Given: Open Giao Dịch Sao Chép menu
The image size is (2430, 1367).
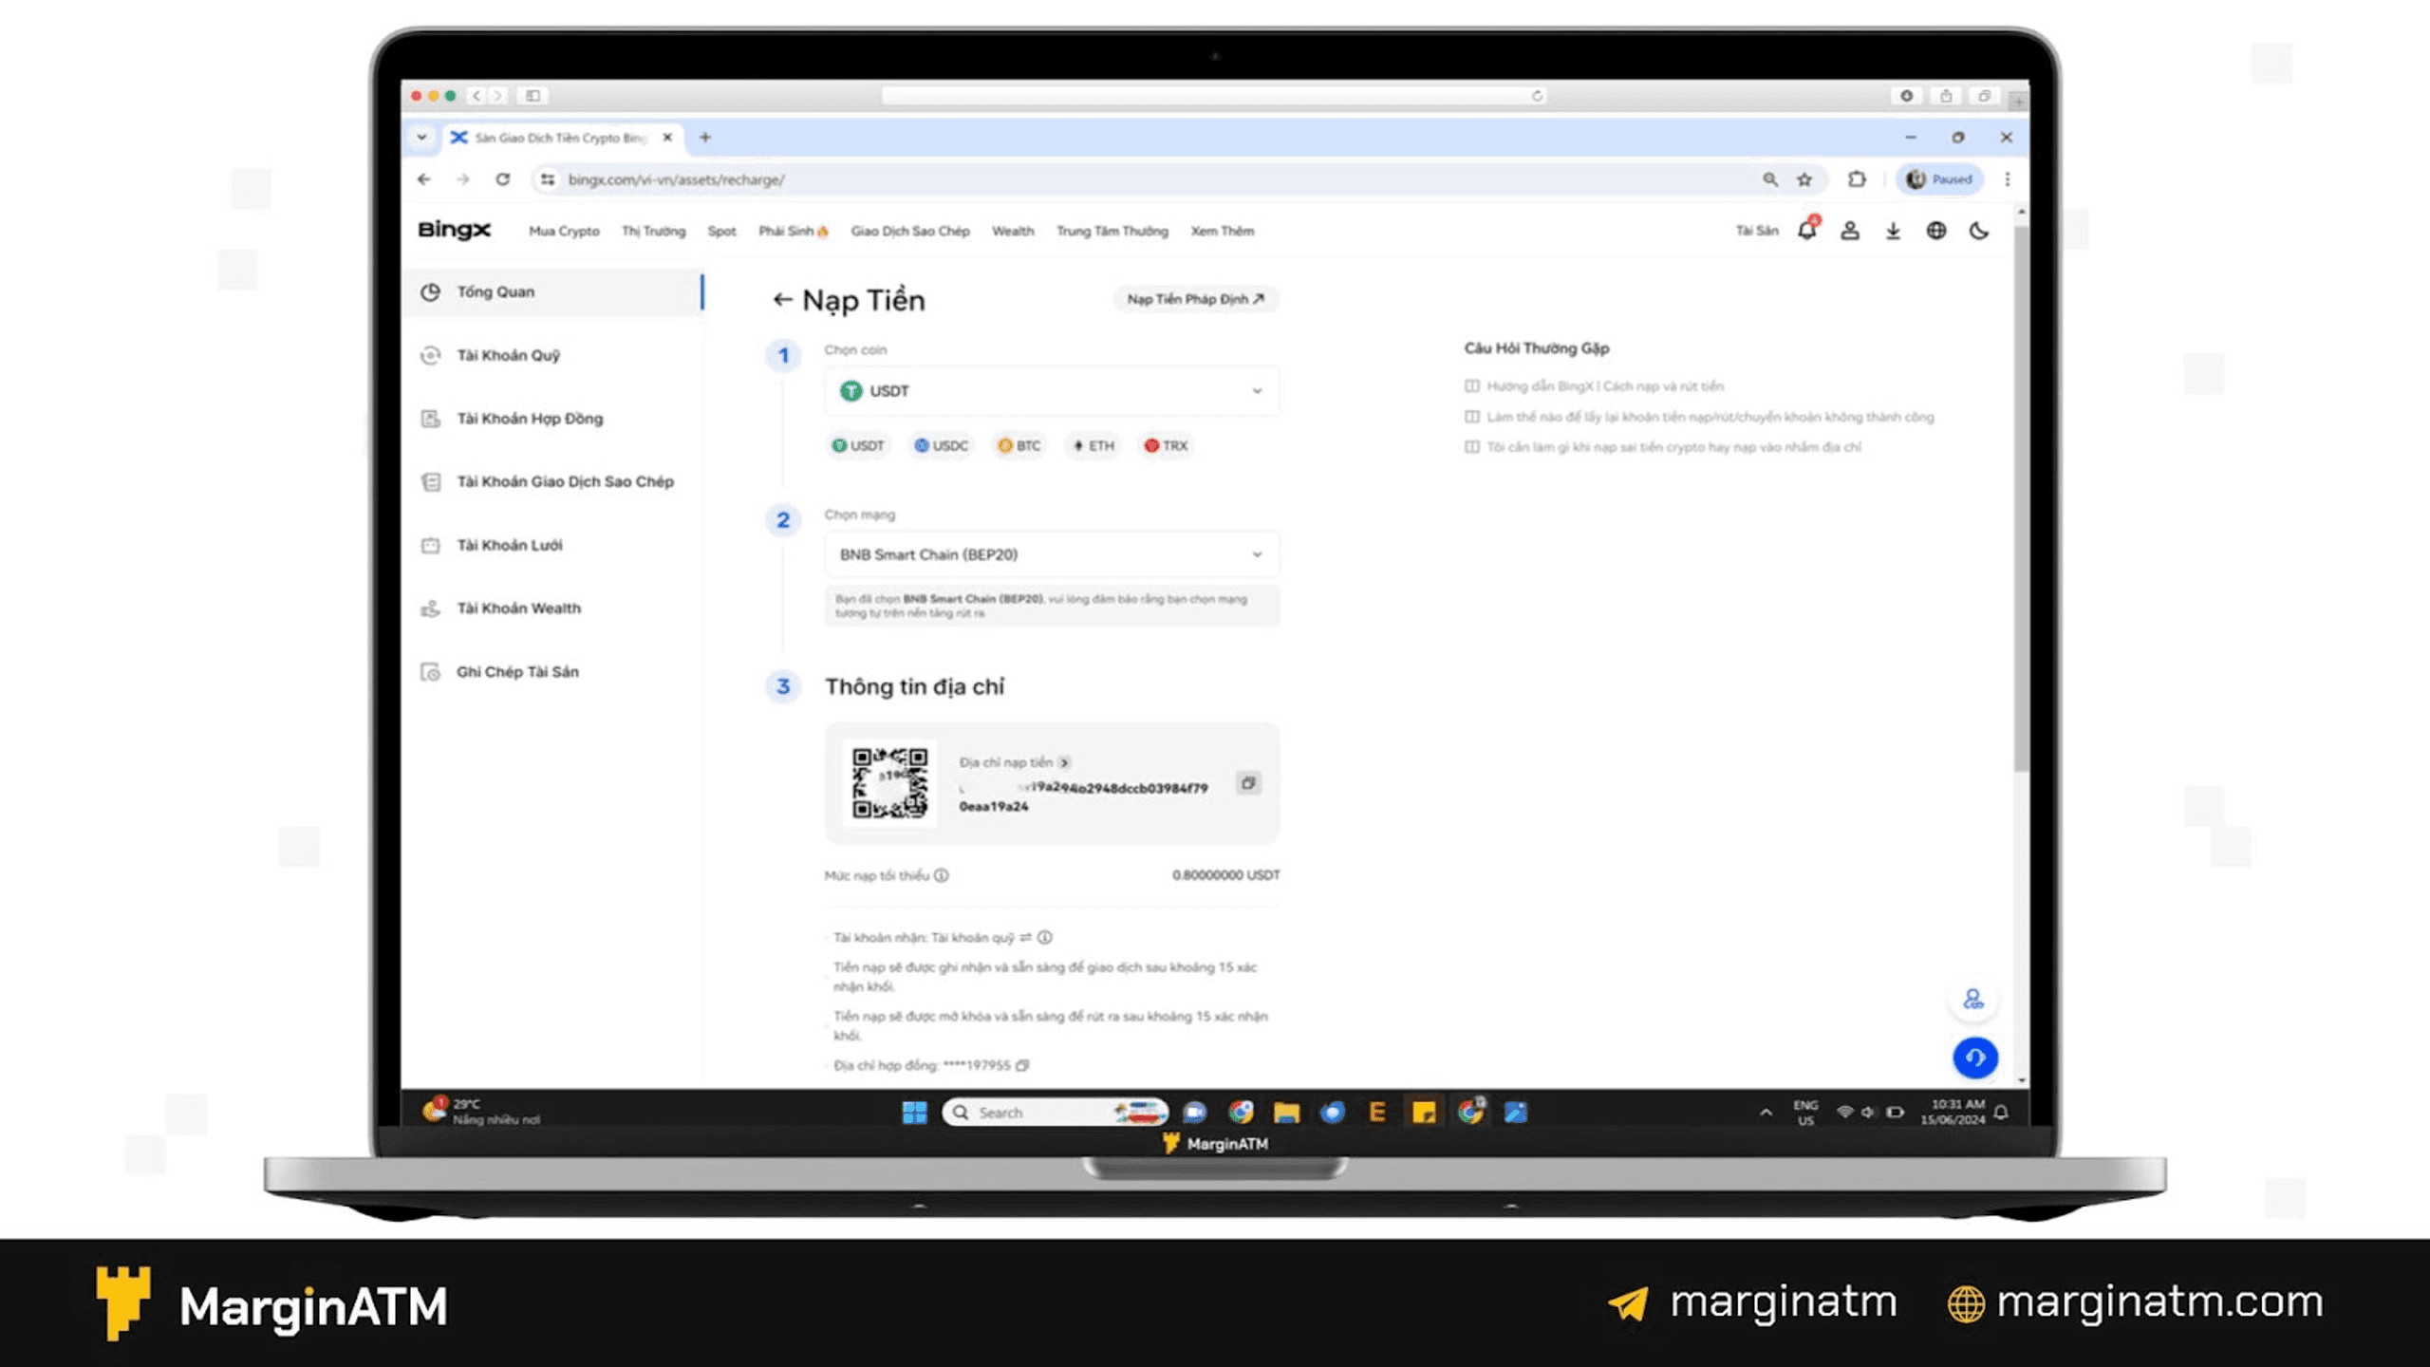Looking at the screenshot, I should [x=910, y=231].
